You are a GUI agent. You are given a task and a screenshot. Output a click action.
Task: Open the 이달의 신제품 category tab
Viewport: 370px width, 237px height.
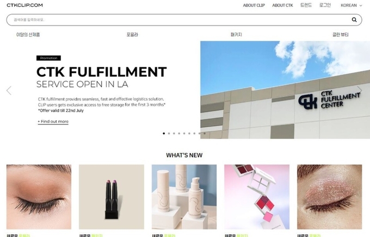[x=28, y=35]
